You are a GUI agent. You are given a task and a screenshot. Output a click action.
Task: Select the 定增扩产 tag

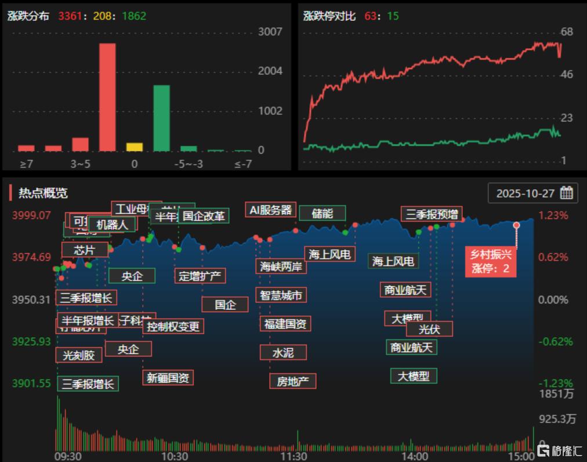click(200, 276)
